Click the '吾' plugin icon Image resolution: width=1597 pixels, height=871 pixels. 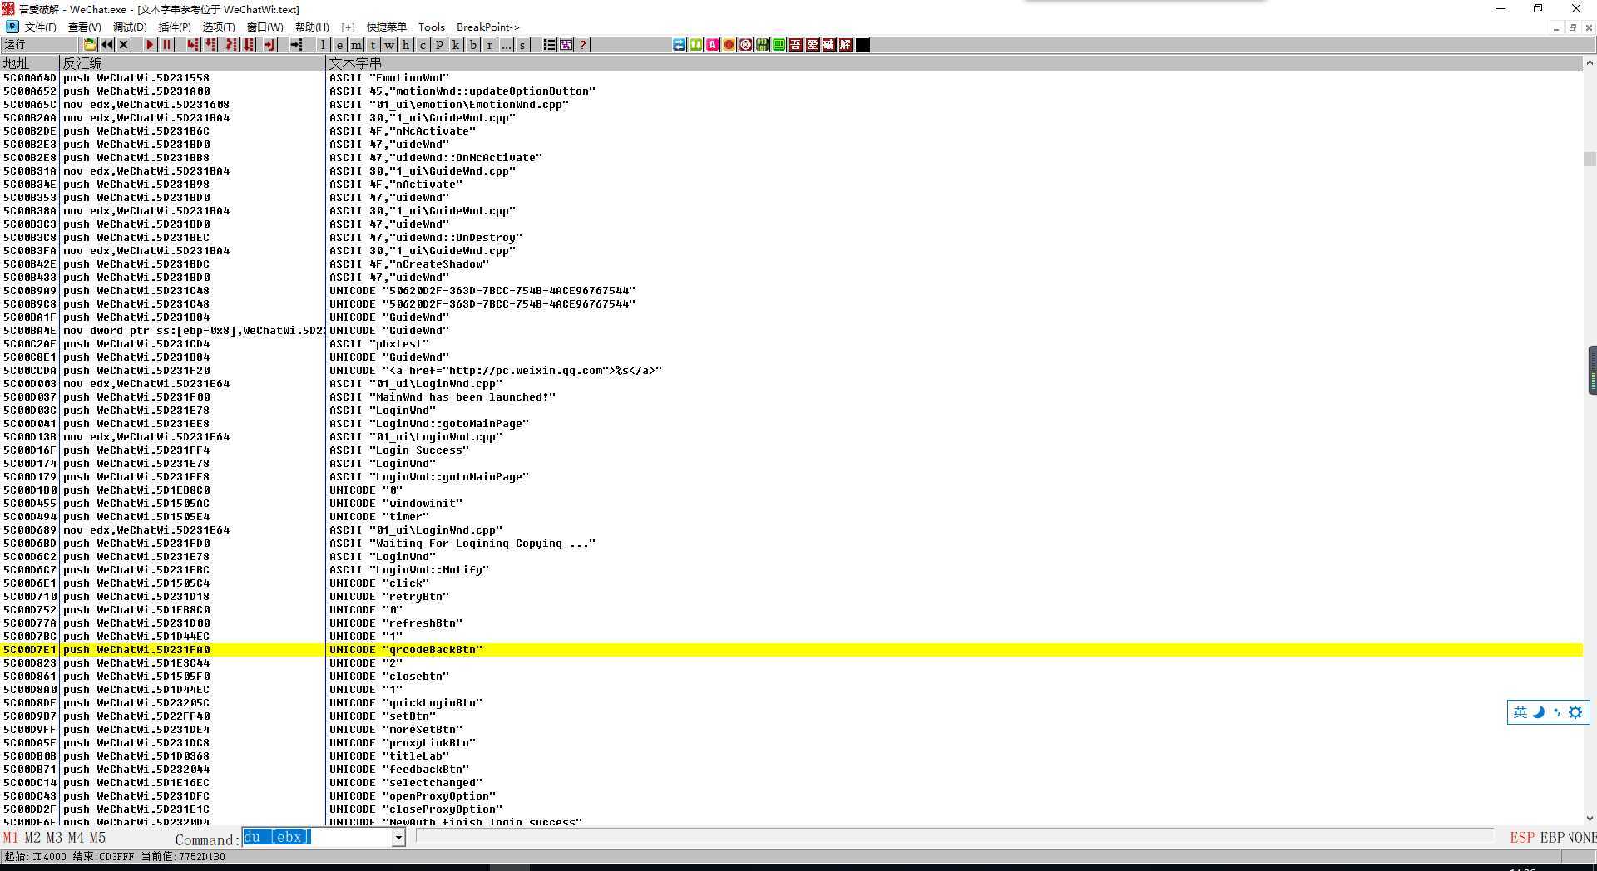coord(796,45)
